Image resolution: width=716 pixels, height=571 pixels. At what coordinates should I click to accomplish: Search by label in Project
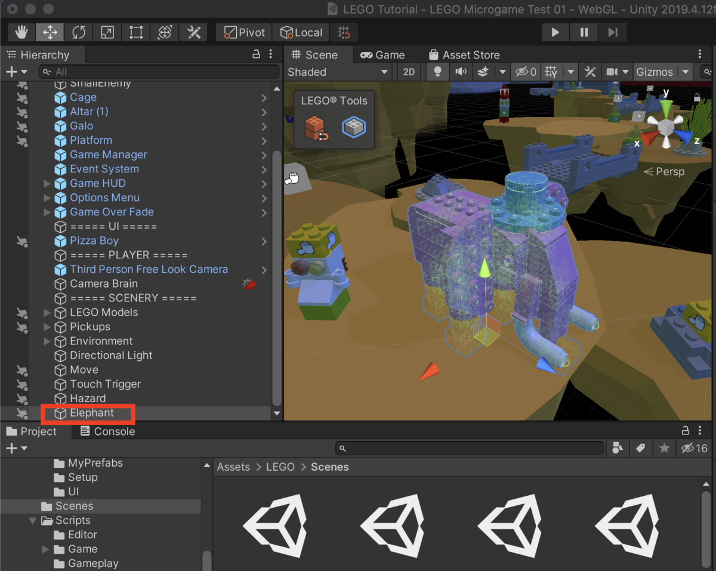point(640,448)
